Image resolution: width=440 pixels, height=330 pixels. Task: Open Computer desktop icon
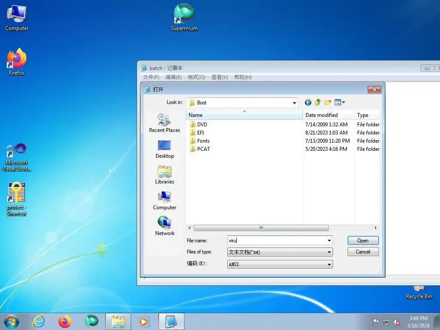[x=17, y=18]
